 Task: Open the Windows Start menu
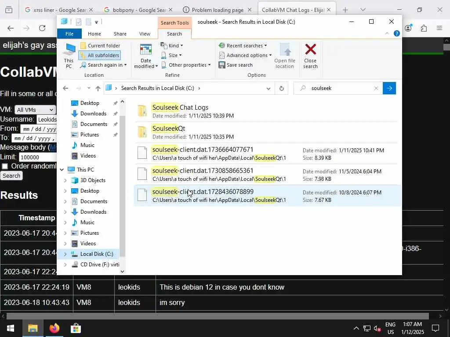tap(11, 328)
